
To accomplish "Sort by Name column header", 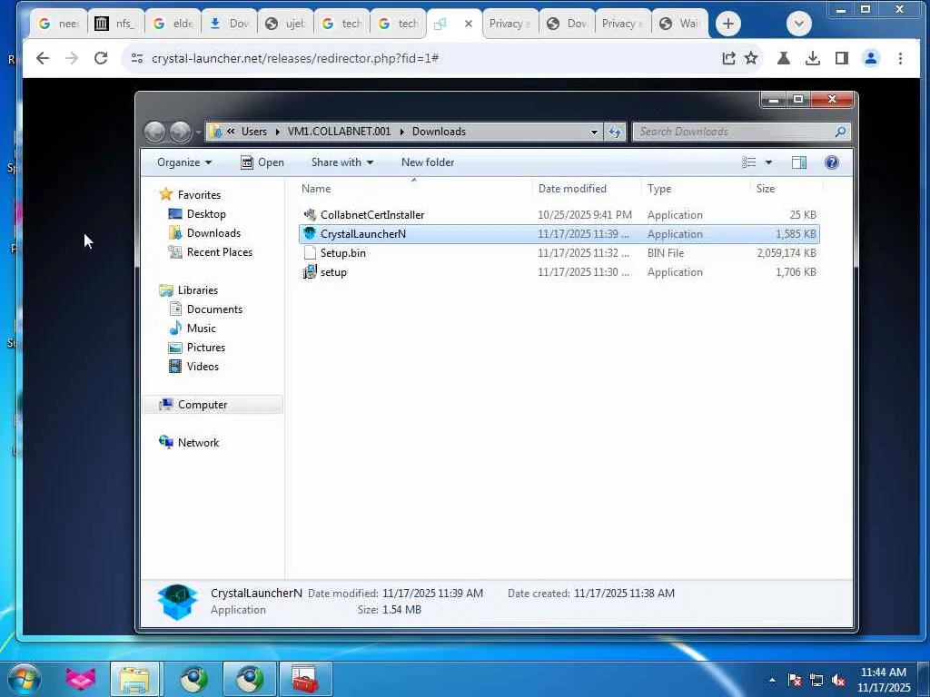I will tap(414, 189).
